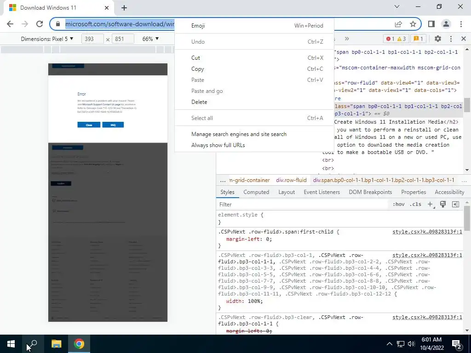Show more DevTools tabs chevron
Screen dimensions: 471x353
[x=347, y=39]
